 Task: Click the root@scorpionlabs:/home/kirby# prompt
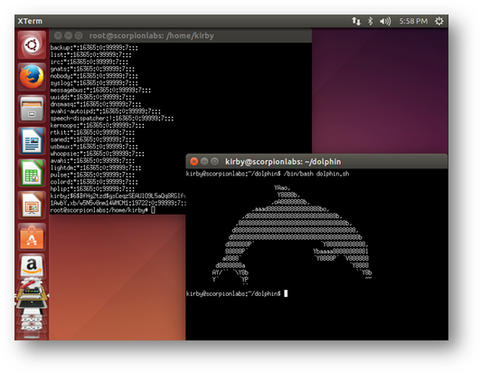(x=99, y=210)
